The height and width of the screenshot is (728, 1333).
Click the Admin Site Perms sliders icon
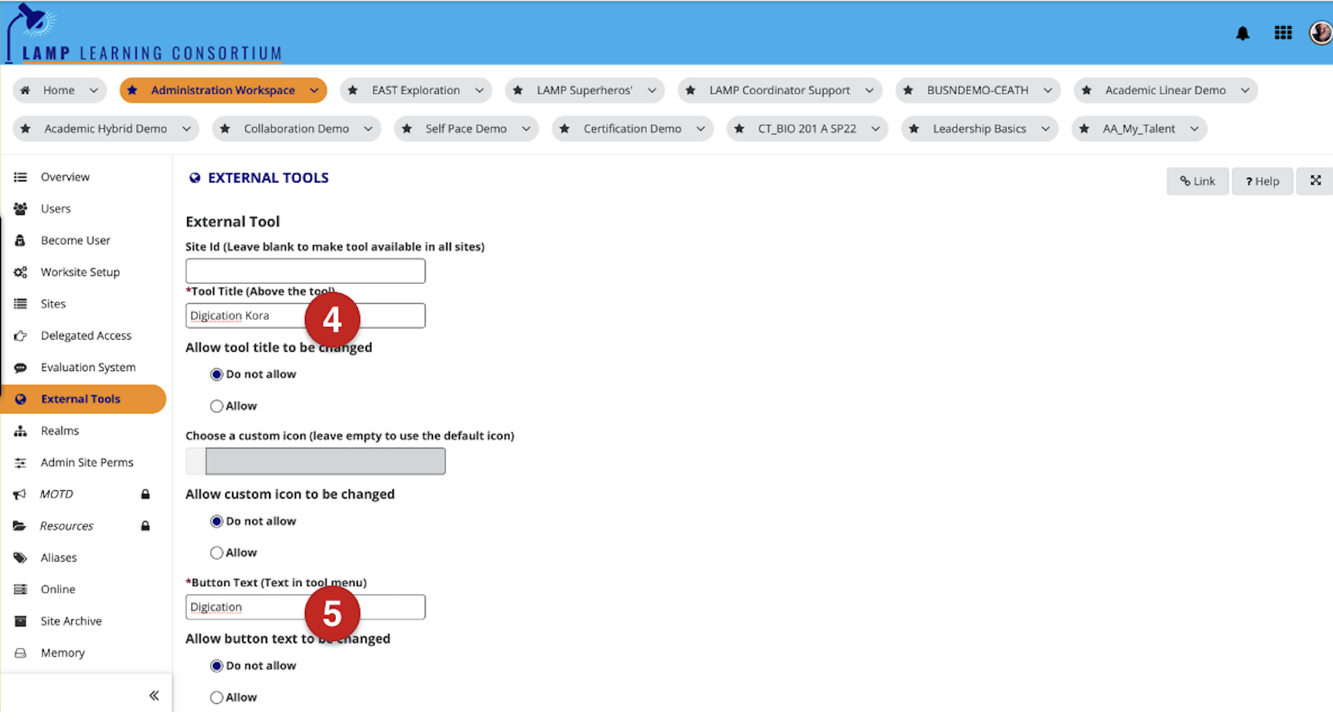pos(21,463)
